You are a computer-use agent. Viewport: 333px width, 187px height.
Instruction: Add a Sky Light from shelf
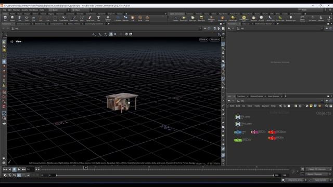click(253, 19)
